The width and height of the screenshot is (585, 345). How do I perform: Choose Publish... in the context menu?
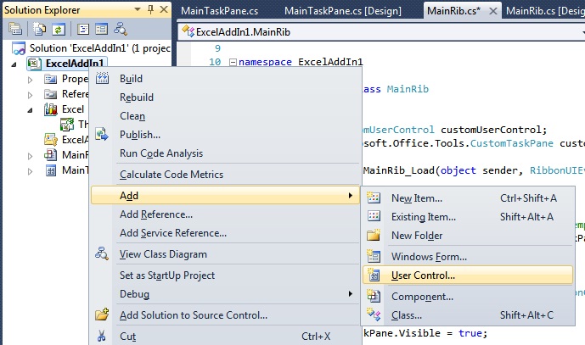pos(225,135)
